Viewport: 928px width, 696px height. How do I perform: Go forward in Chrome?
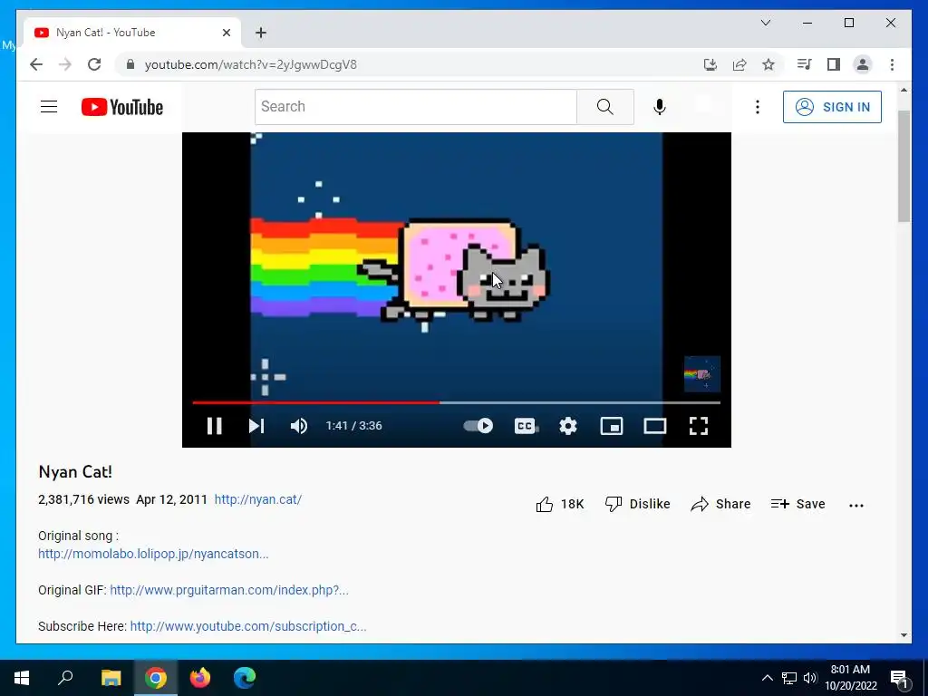(x=65, y=64)
